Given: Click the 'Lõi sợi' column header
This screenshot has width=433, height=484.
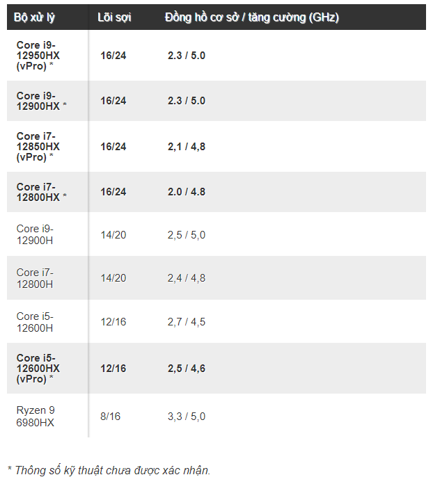Looking at the screenshot, I should (x=114, y=17).
